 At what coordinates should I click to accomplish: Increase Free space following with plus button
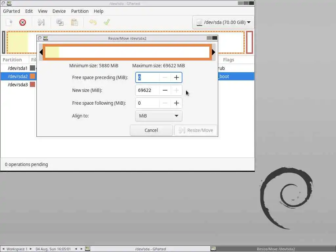click(x=176, y=103)
